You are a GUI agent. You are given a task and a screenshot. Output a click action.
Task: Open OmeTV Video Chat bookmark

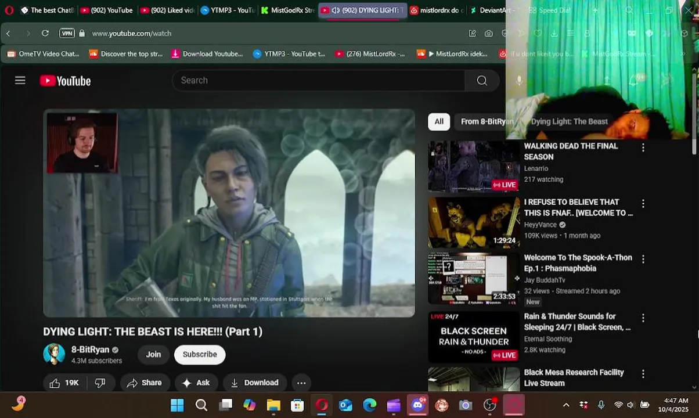(43, 53)
